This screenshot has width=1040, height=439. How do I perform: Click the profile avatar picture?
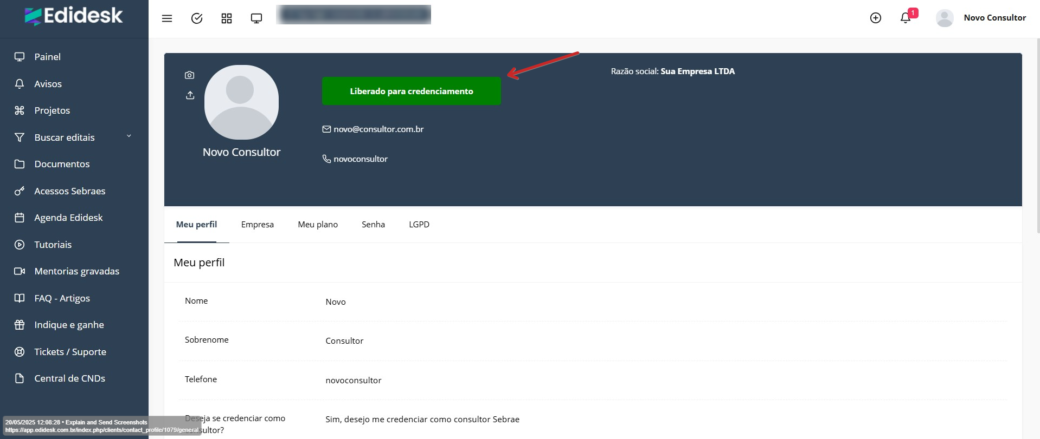(x=241, y=102)
